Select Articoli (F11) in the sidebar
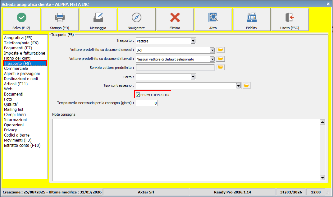Image resolution: width=333 pixels, height=197 pixels. [x=25, y=84]
